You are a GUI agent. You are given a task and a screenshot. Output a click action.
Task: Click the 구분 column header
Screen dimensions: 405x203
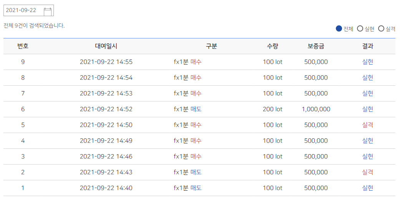[211, 46]
